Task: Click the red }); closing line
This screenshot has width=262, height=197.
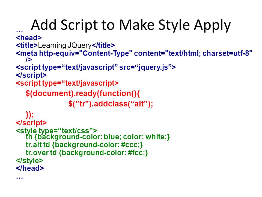Action: click(x=30, y=115)
